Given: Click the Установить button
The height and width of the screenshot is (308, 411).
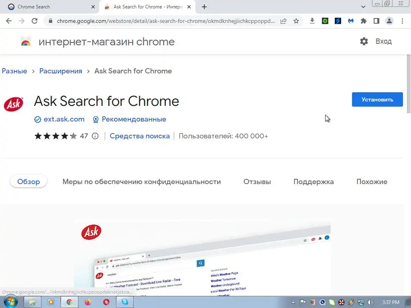Looking at the screenshot, I should (x=377, y=99).
